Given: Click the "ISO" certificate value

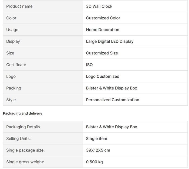Looking at the screenshot, I should pos(89,65).
